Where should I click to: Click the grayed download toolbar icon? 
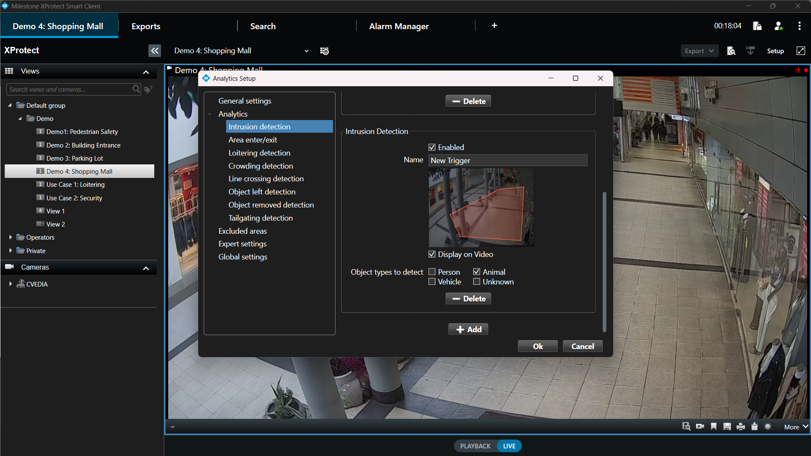pyautogui.click(x=751, y=51)
